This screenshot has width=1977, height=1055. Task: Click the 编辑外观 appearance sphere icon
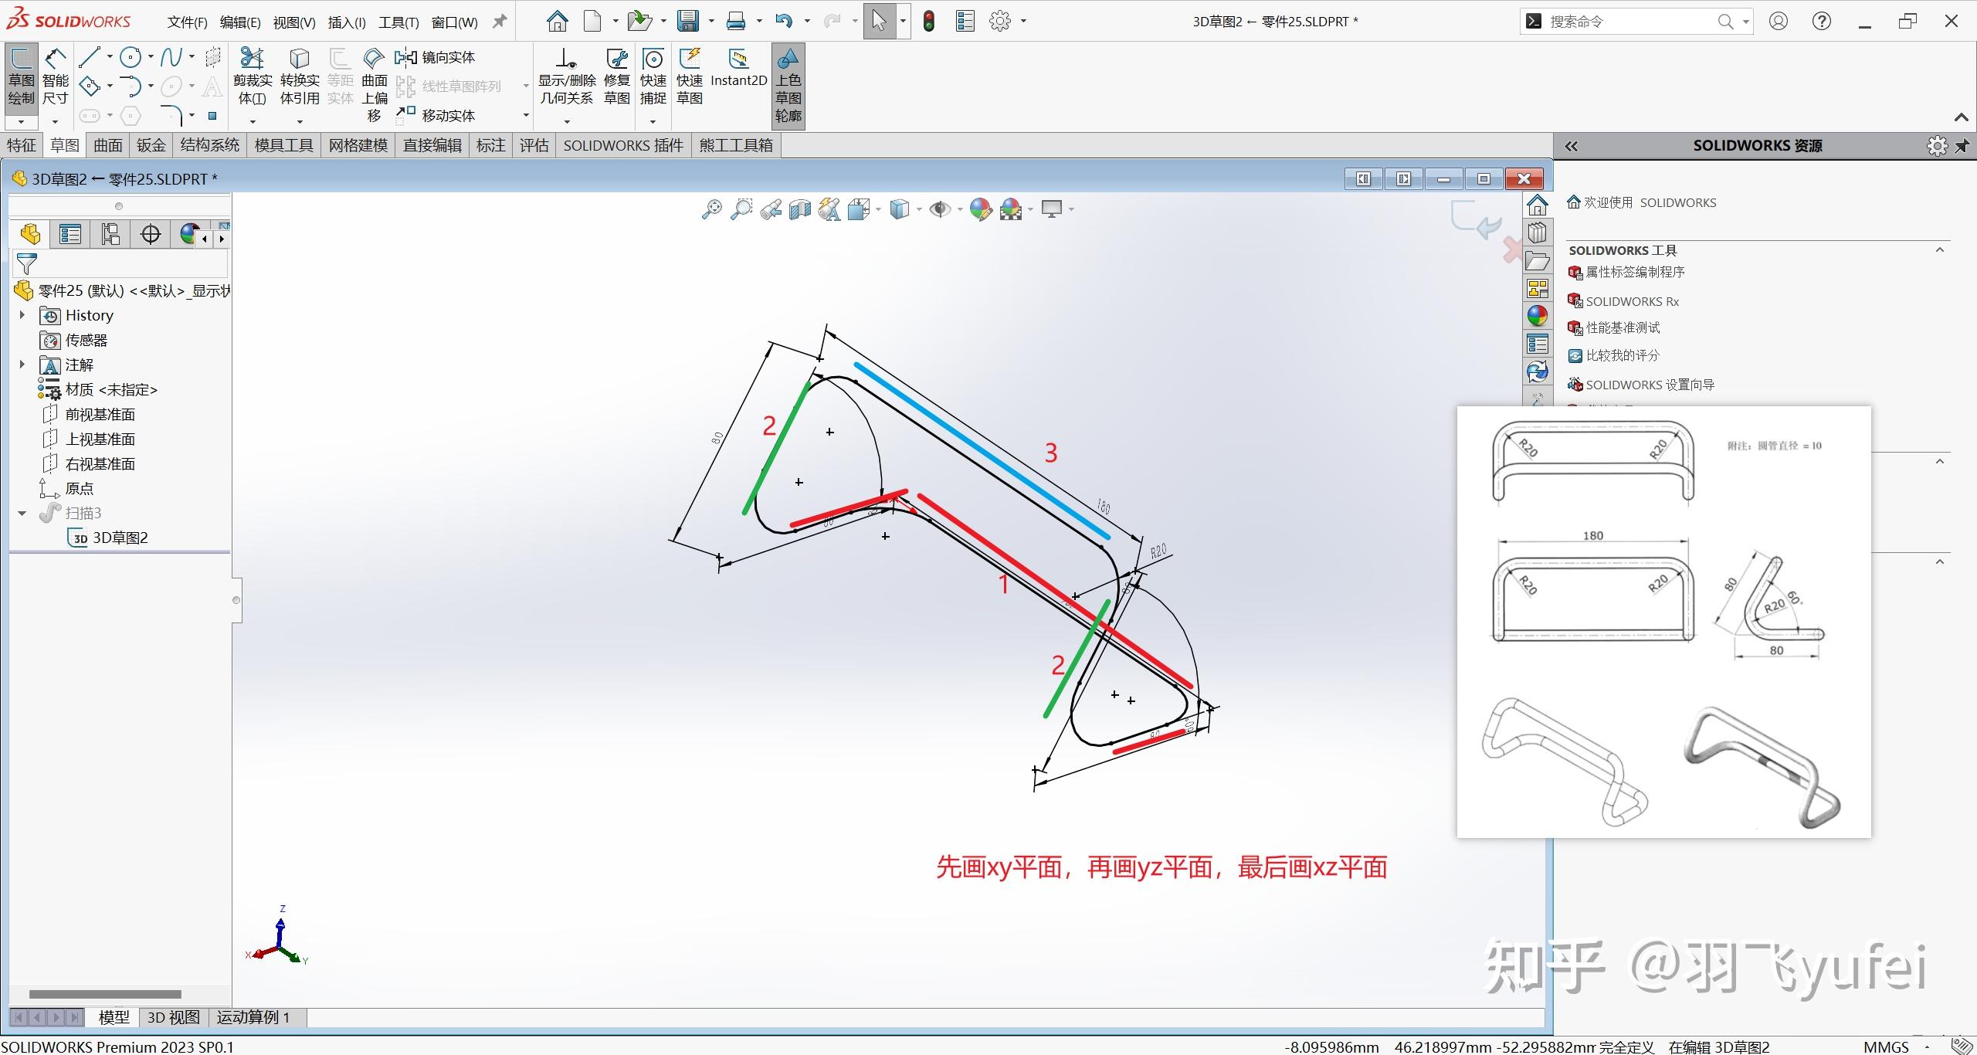(x=981, y=209)
